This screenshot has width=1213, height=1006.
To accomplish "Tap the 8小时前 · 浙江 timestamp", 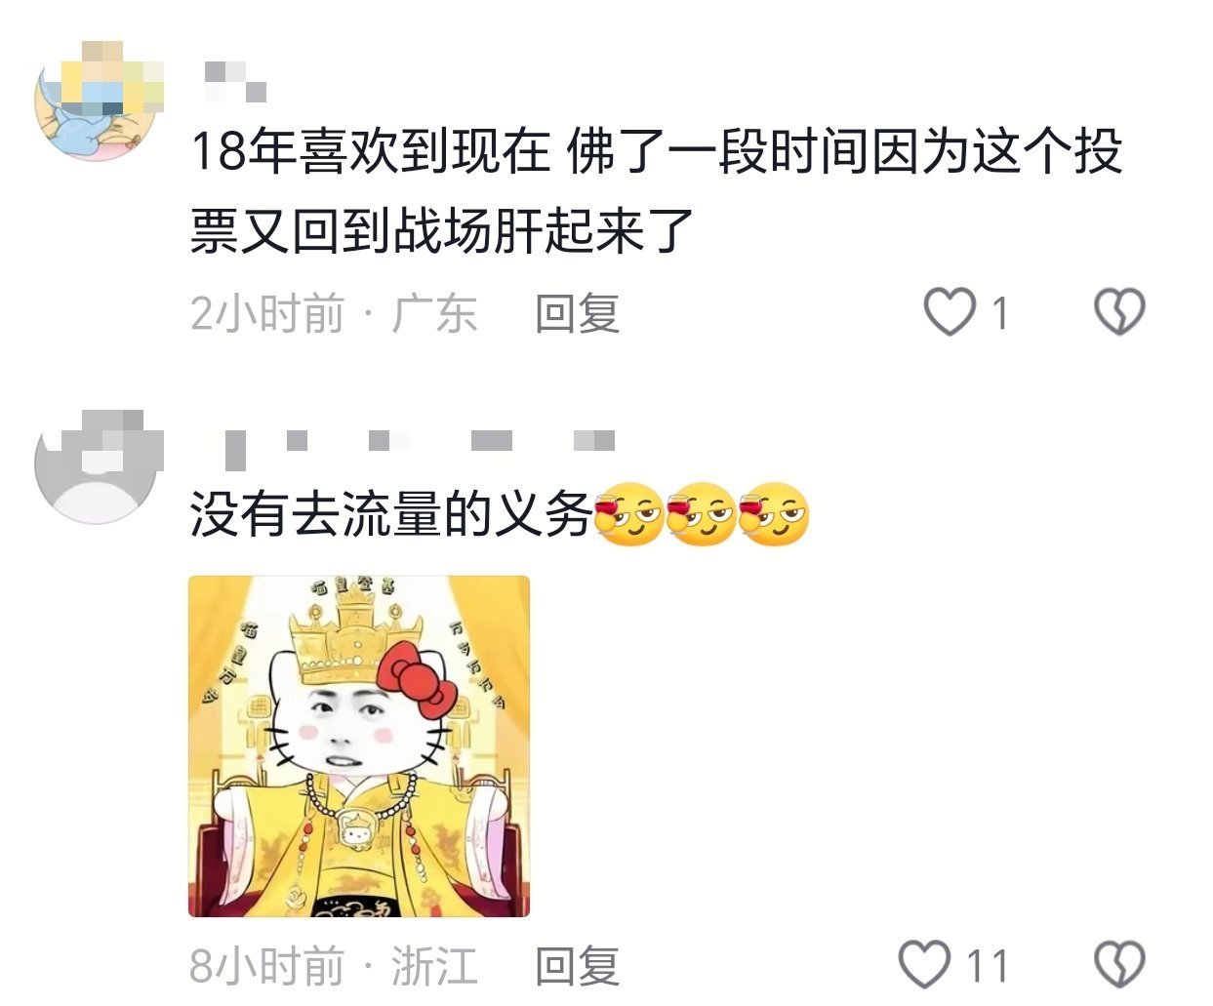I will 333,966.
